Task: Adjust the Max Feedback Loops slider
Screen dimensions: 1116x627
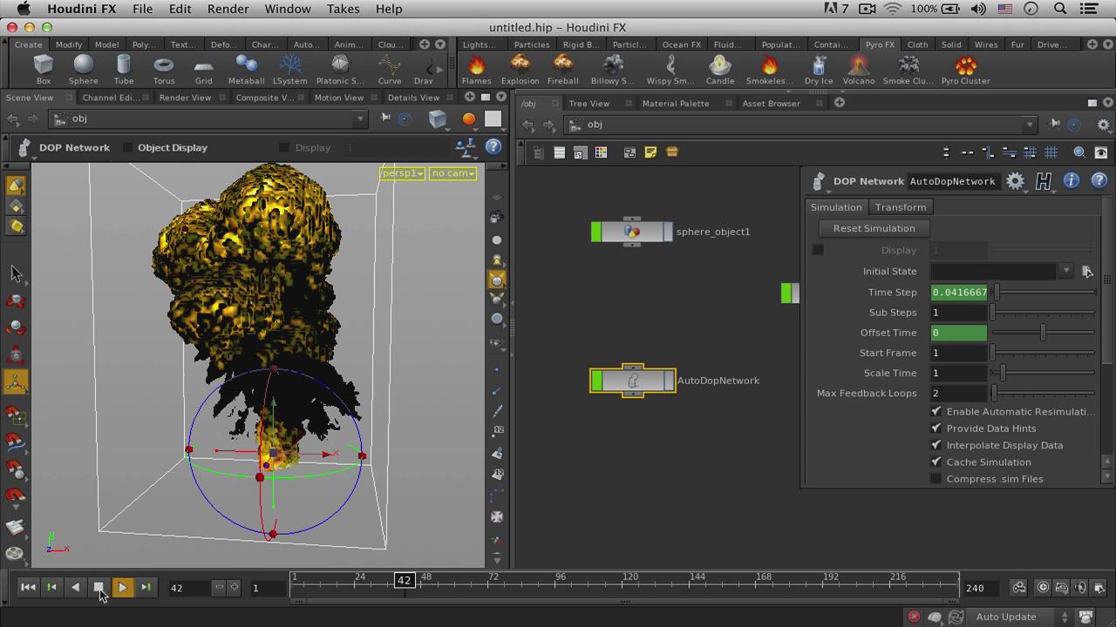Action: point(1043,393)
